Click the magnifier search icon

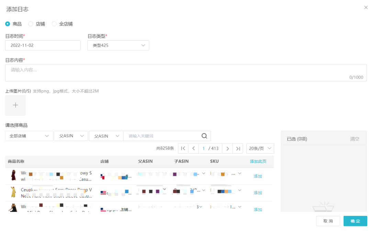[x=204, y=136]
